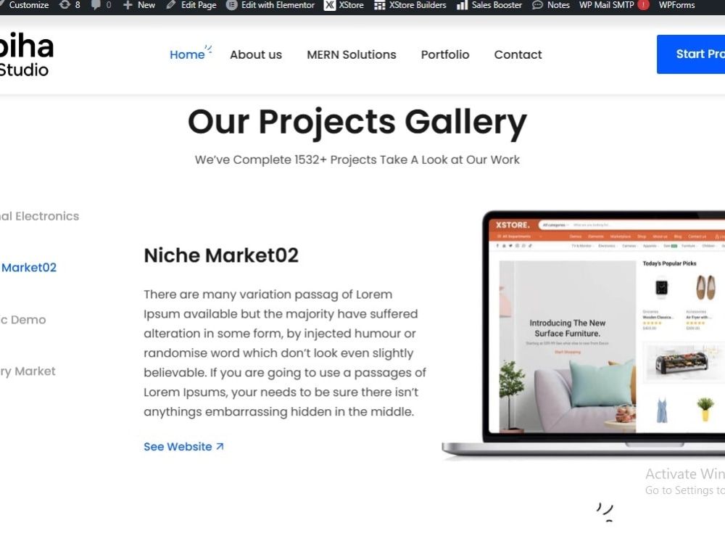Select the bottom Market project tab
This screenshot has width=725, height=544.
28,371
